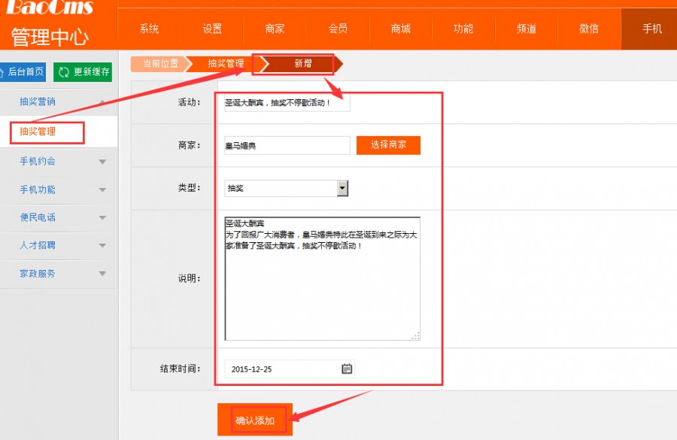The width and height of the screenshot is (677, 440).
Task: Open the 设置 top menu
Action: tap(212, 29)
